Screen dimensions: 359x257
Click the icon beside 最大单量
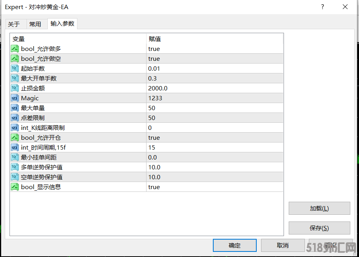pyautogui.click(x=15, y=108)
